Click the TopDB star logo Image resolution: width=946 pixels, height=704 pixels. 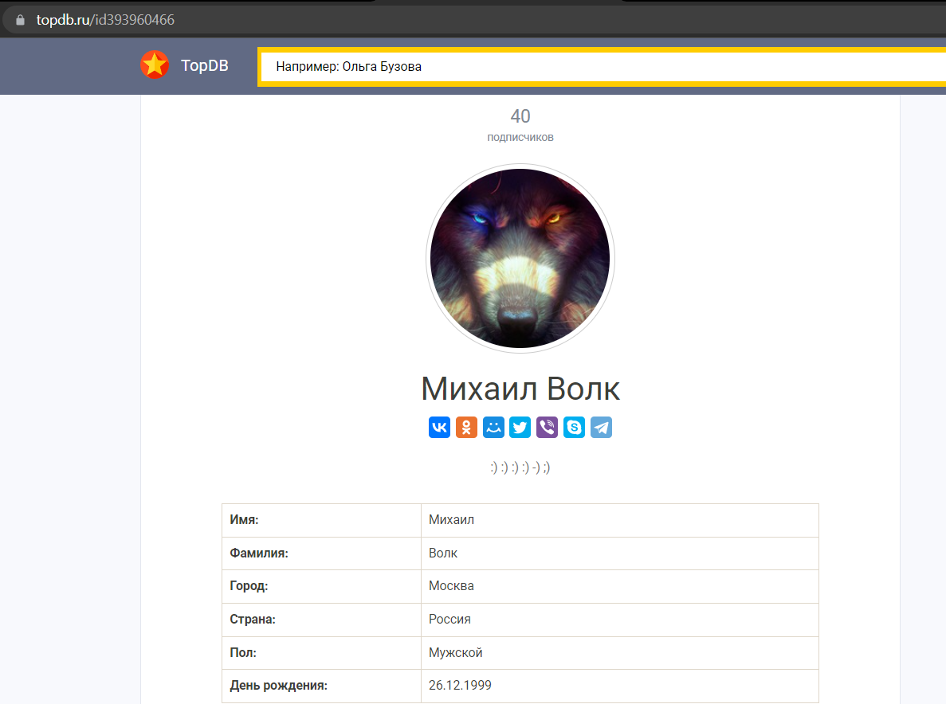coord(155,65)
